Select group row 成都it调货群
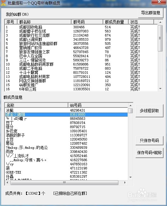 tap(81, 39)
